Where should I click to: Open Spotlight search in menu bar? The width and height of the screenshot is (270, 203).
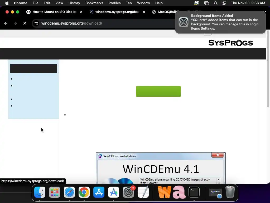pos(216,3)
